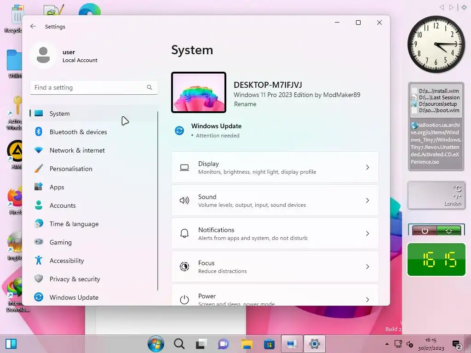
Task: Click the green button on power gadget
Action: 449,231
